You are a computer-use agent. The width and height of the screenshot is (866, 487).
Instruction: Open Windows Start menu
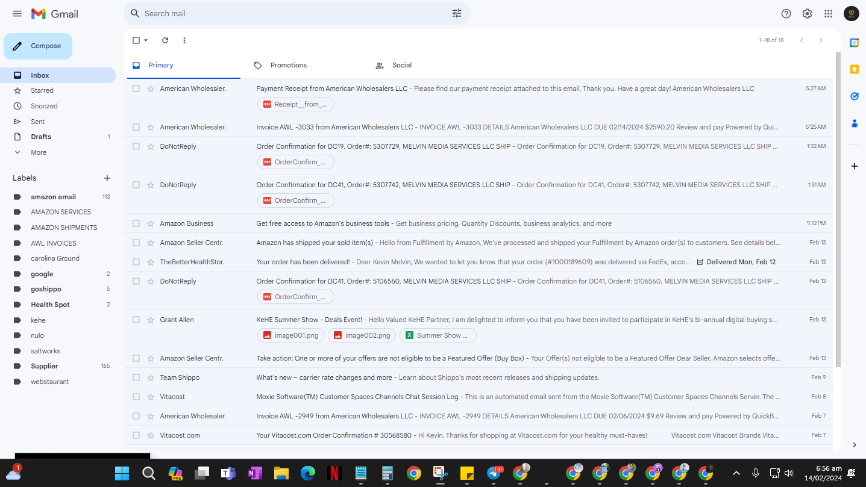(x=122, y=473)
